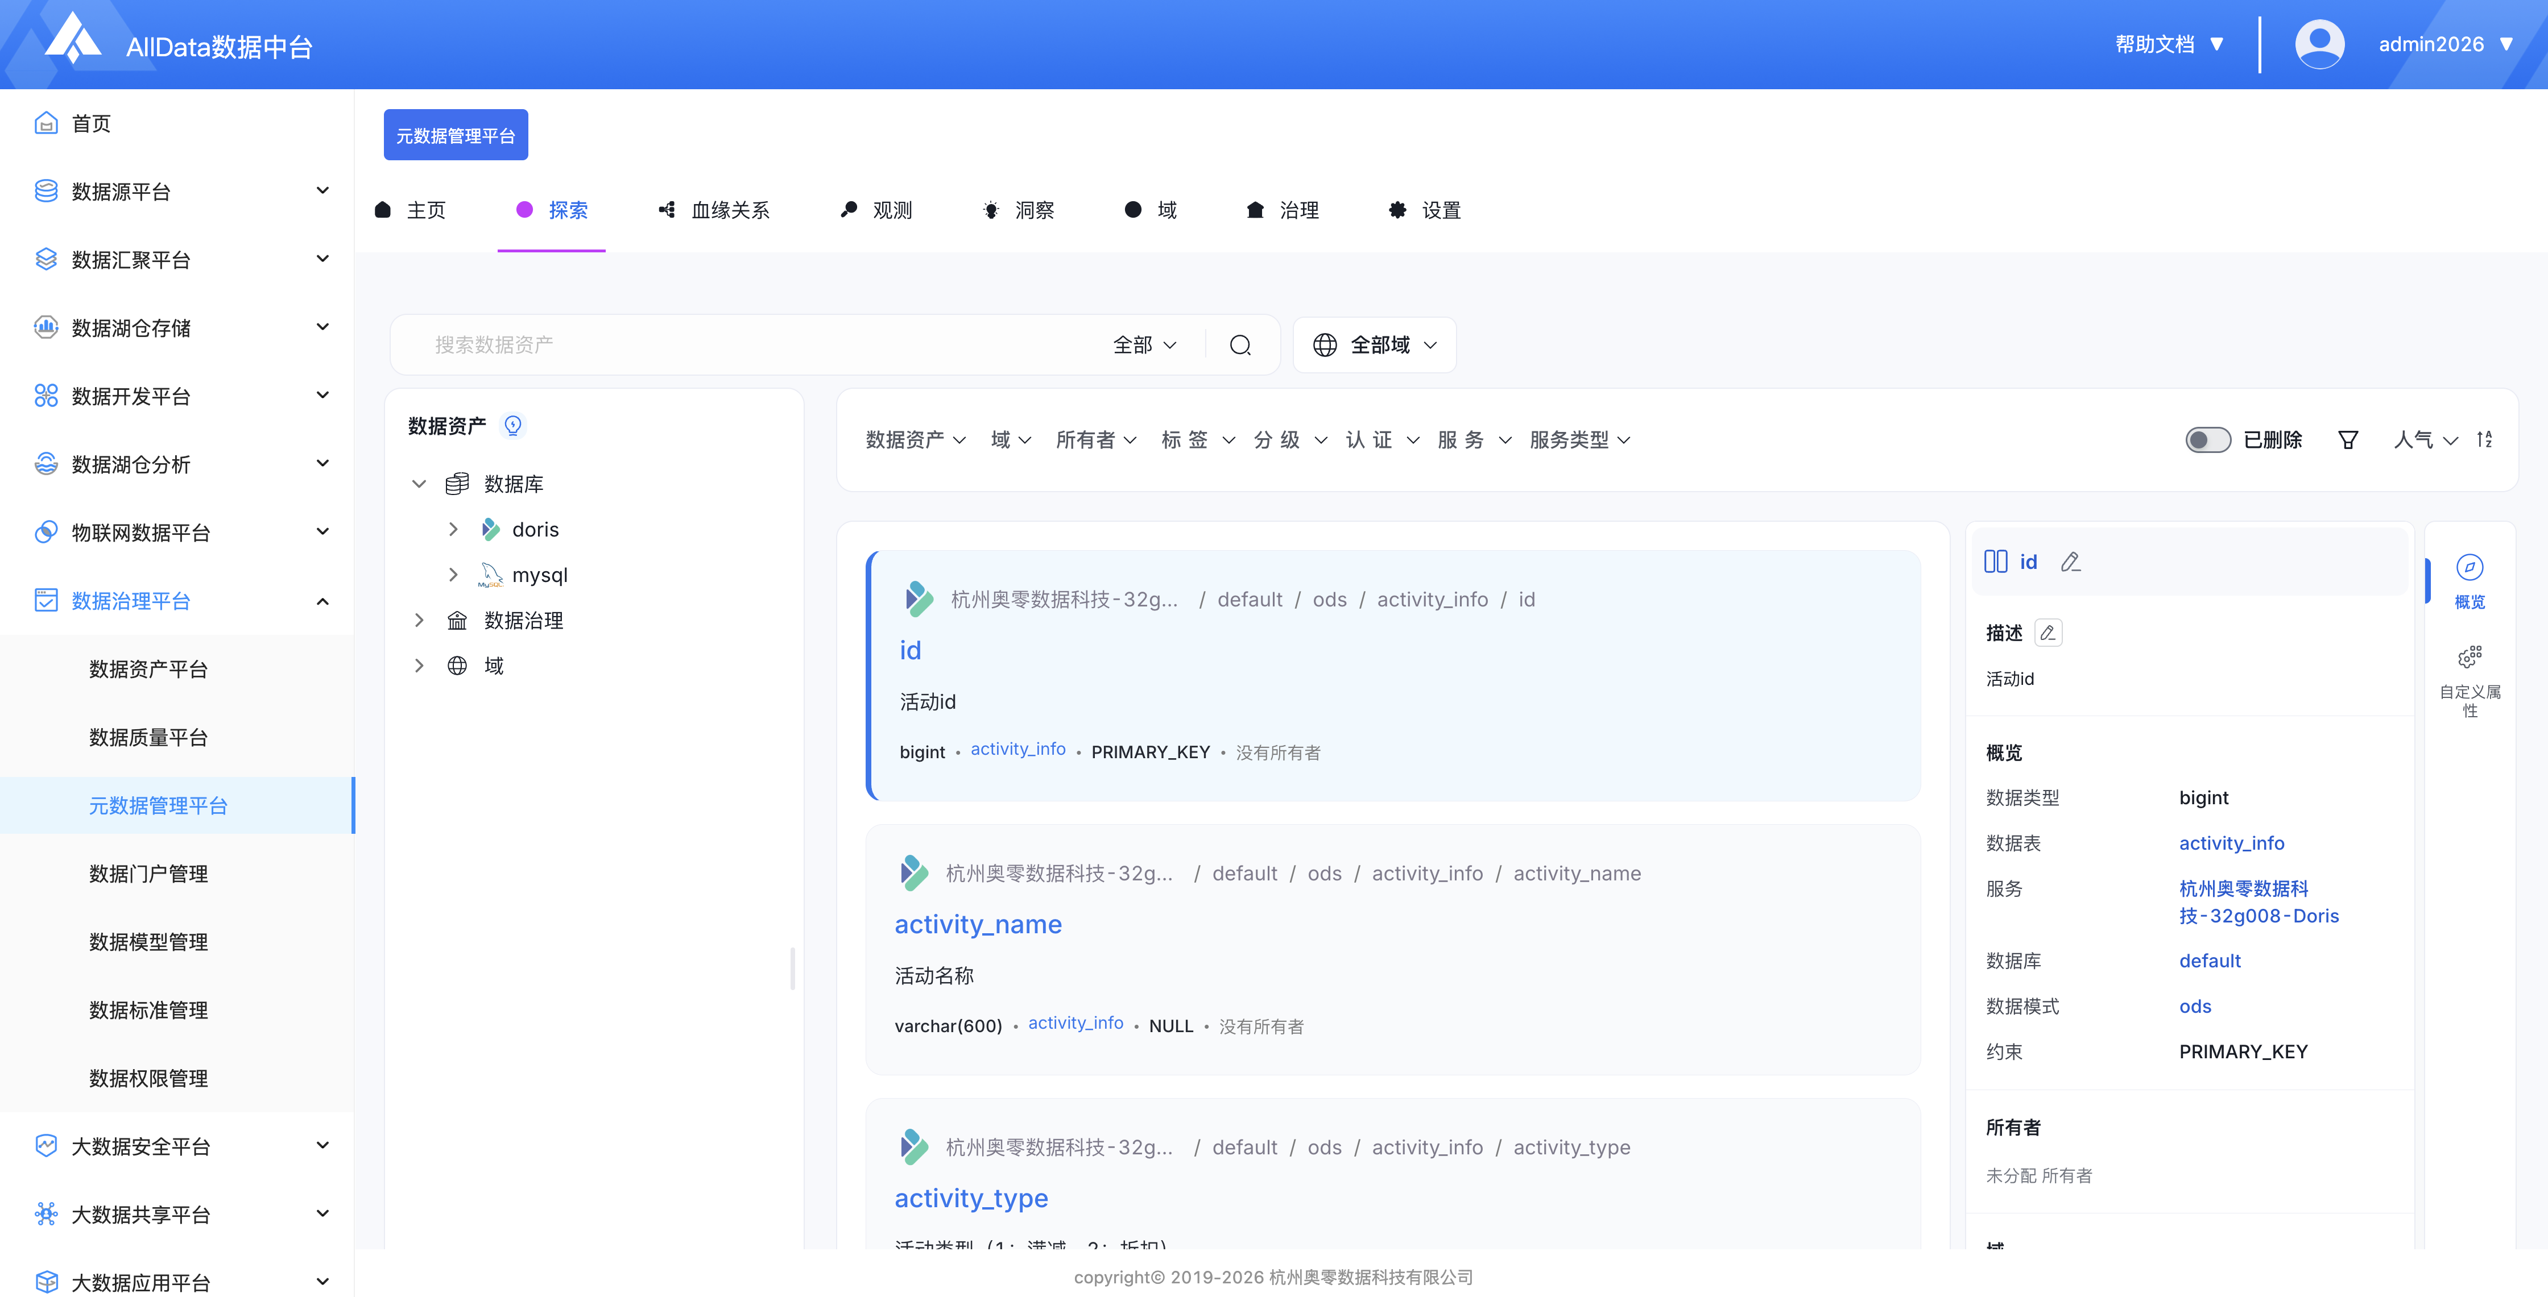Open the 标签 filter dropdown
The width and height of the screenshot is (2548, 1297).
tap(1198, 440)
